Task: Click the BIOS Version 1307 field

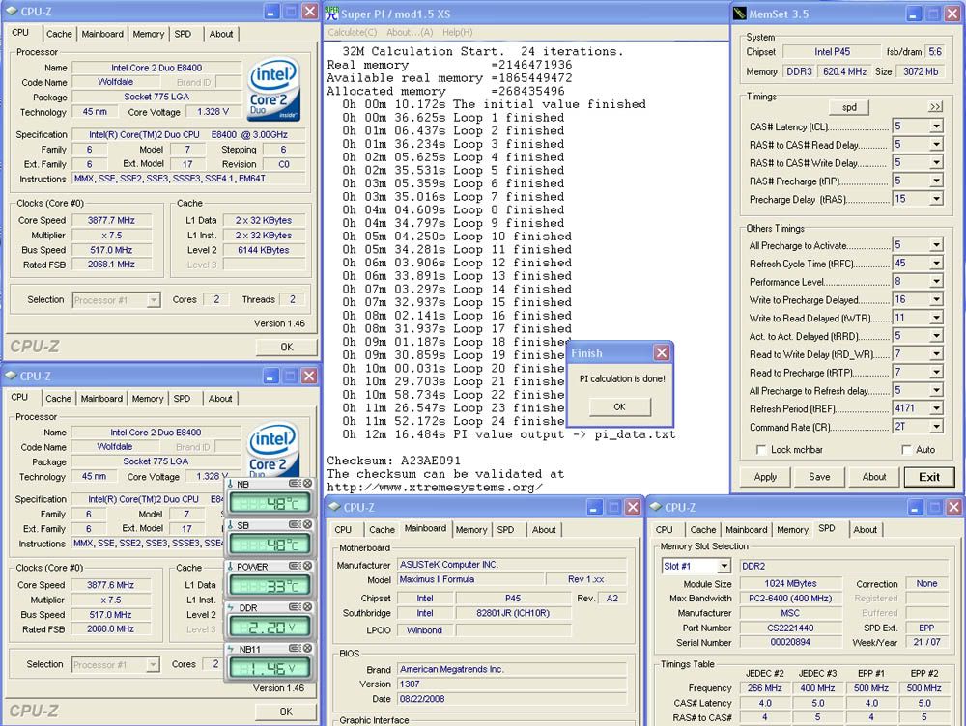Action: coord(512,684)
